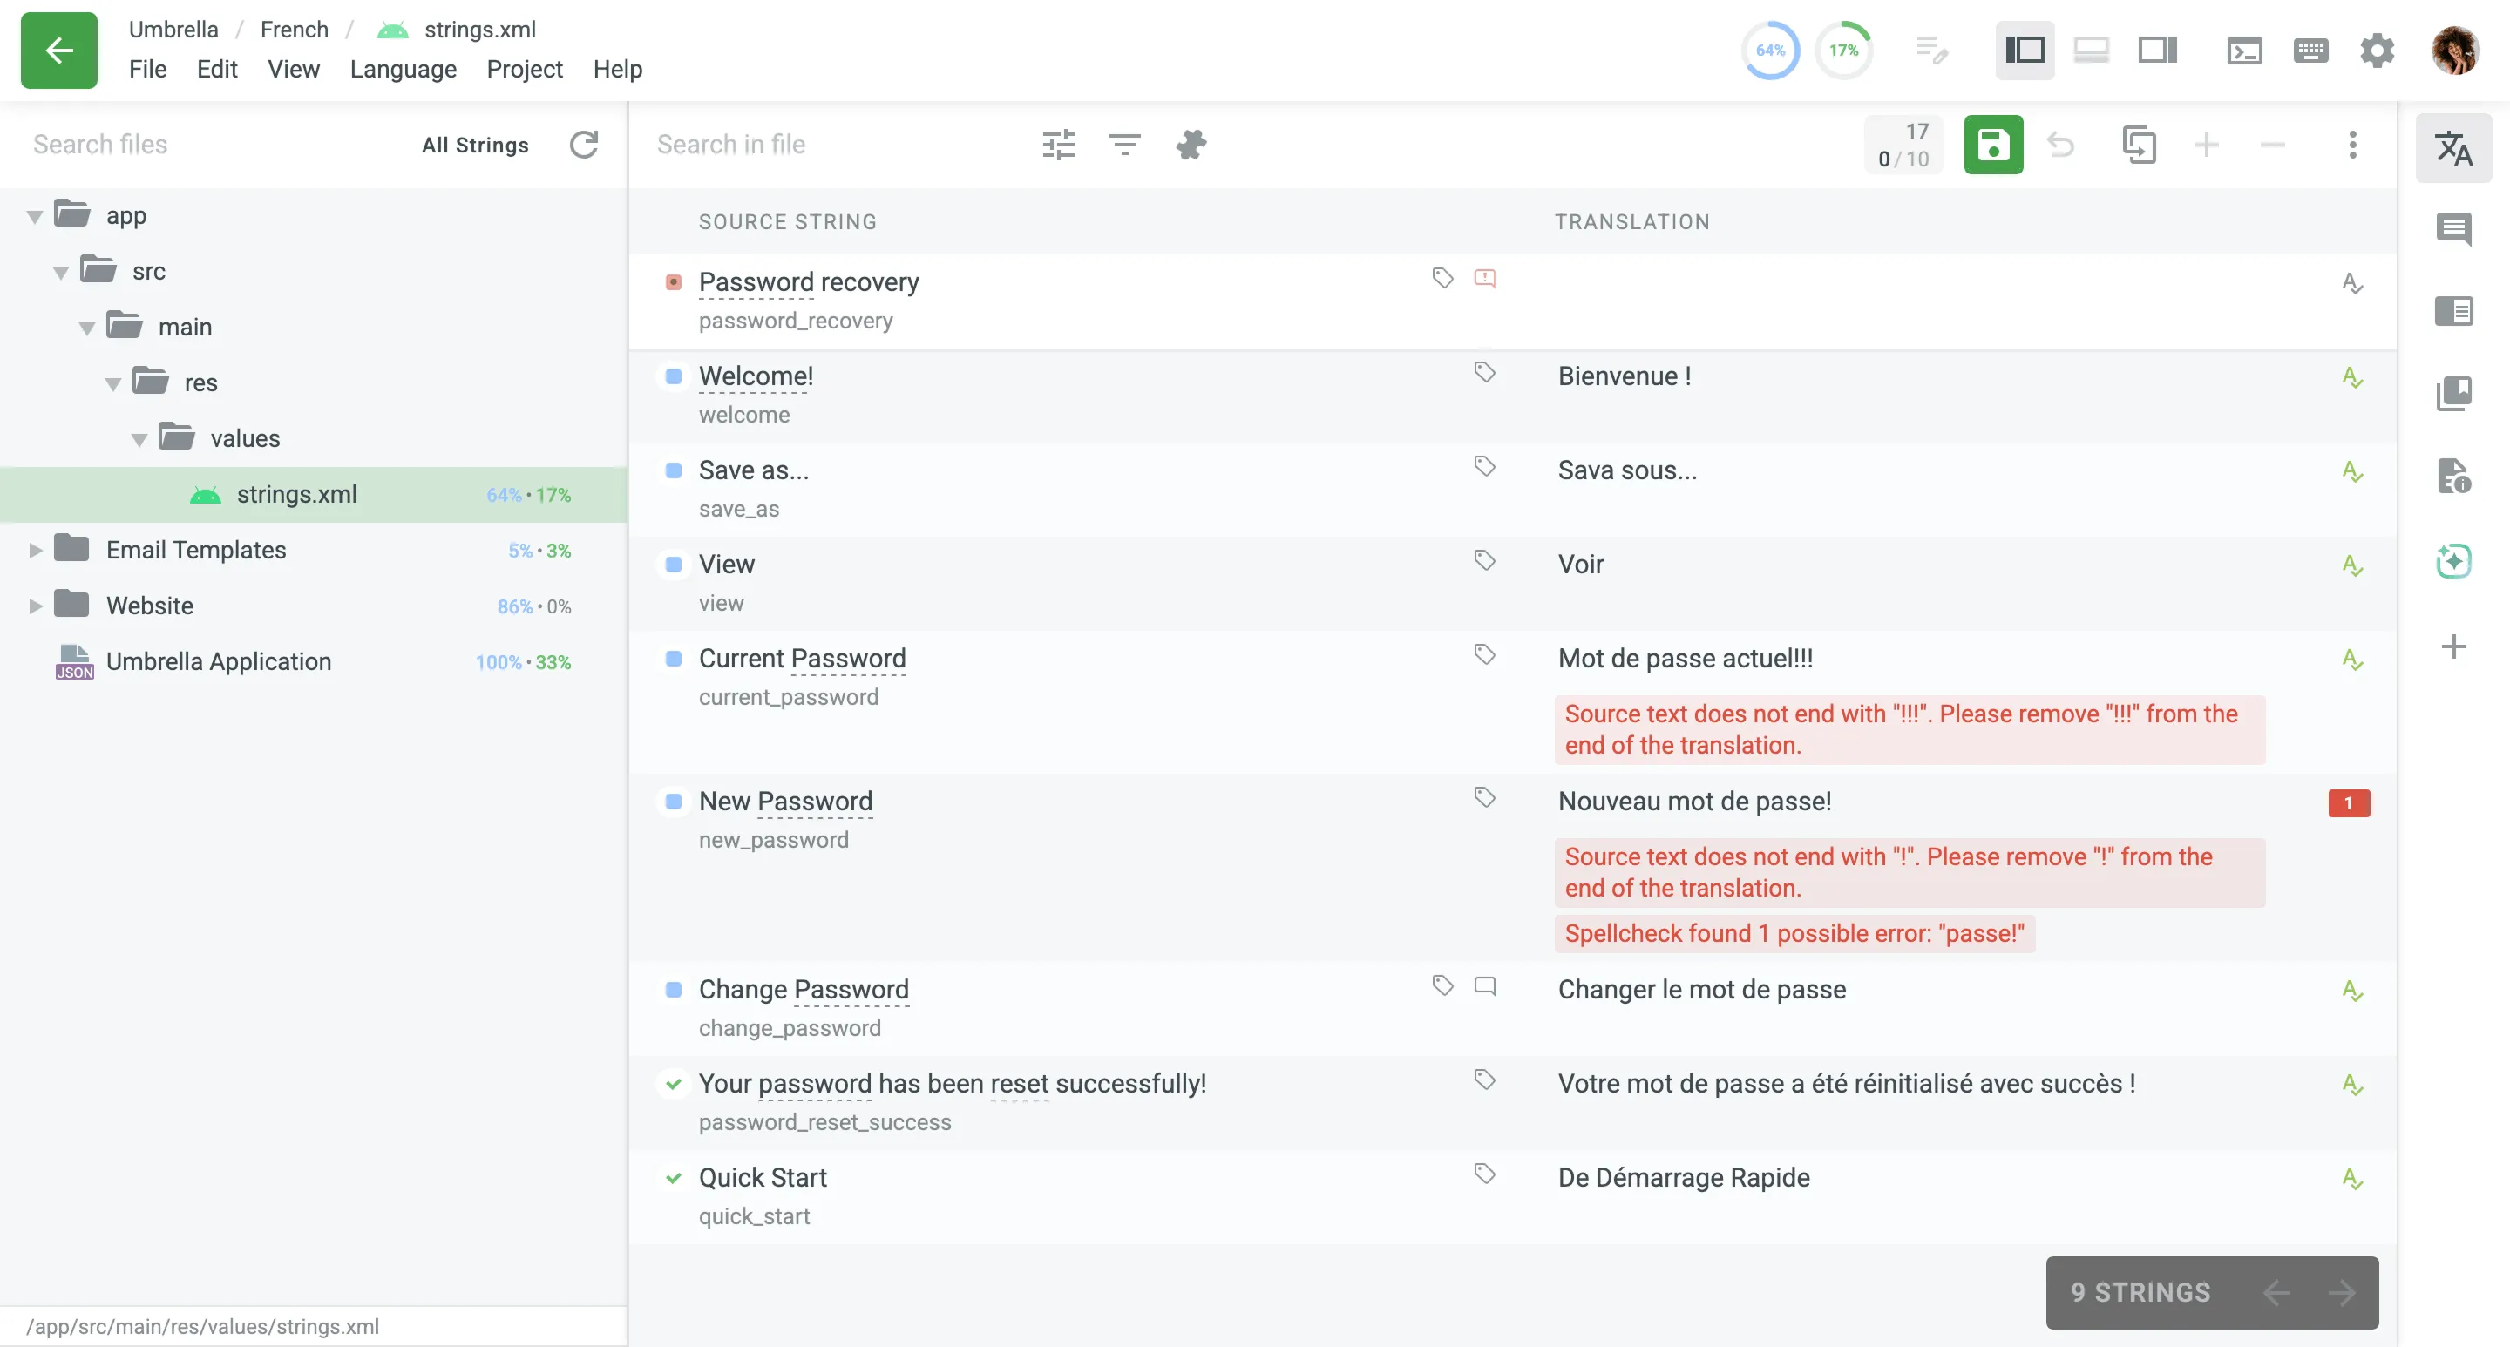Open the translation panel icon in sidebar
The width and height of the screenshot is (2510, 1347).
coord(2452,148)
